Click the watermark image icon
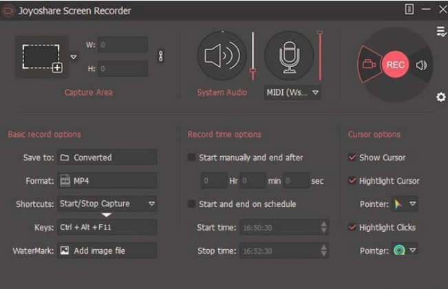This screenshot has width=448, height=289. pos(65,250)
